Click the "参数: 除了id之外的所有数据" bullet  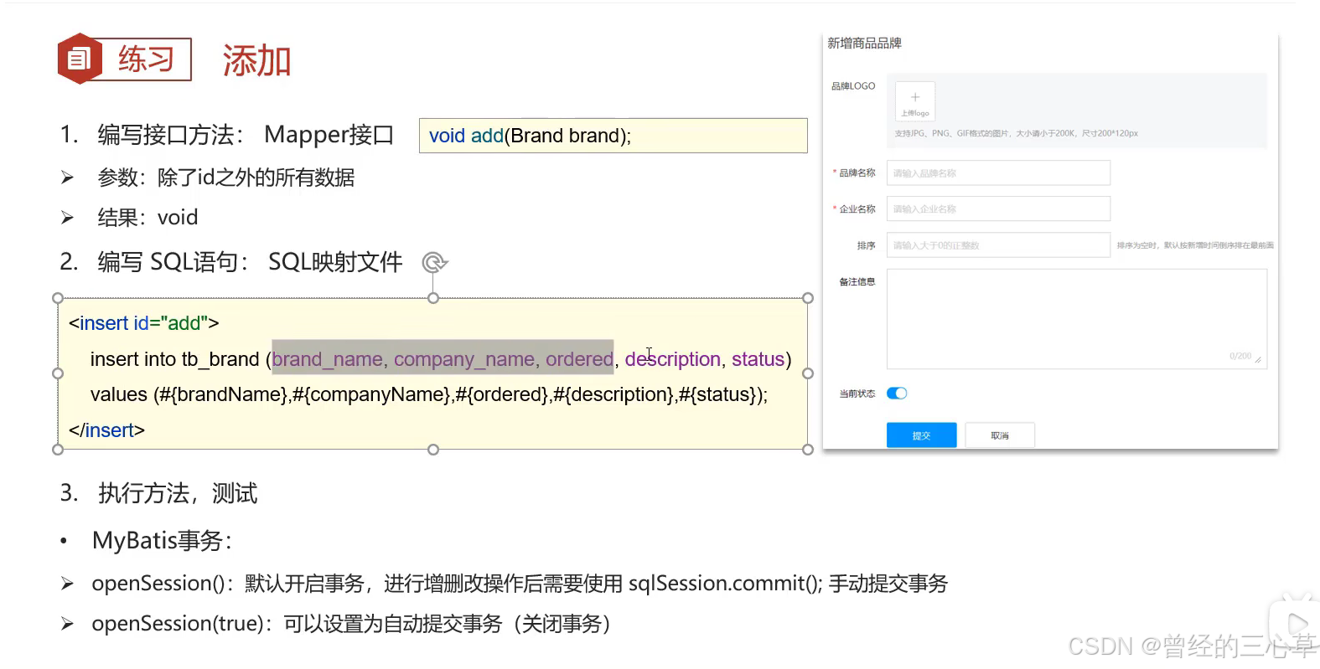208,178
